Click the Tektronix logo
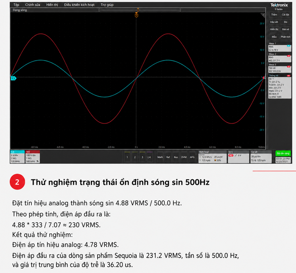 coord(279,5)
